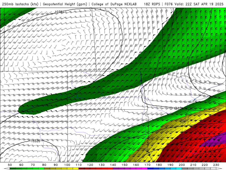Click the left arrow end of the color bar
The width and height of the screenshot is (226, 170).
coord(6,169)
